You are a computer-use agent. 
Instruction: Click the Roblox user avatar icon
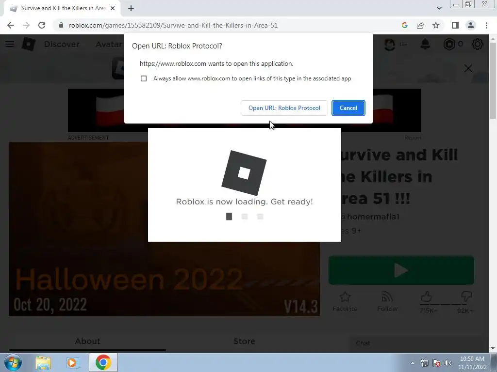click(x=390, y=44)
